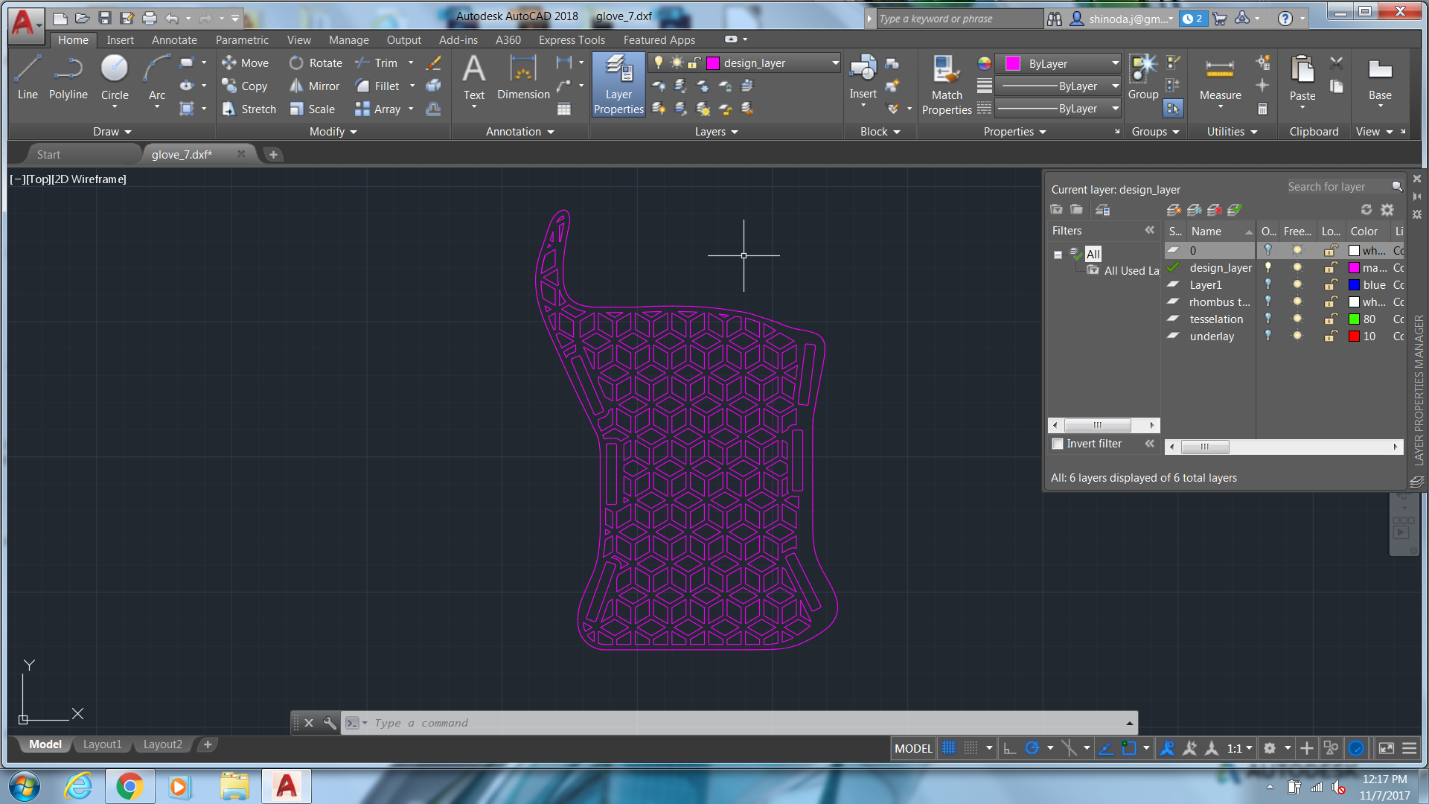The height and width of the screenshot is (804, 1429).
Task: Change underlay red color swatch
Action: (x=1354, y=336)
